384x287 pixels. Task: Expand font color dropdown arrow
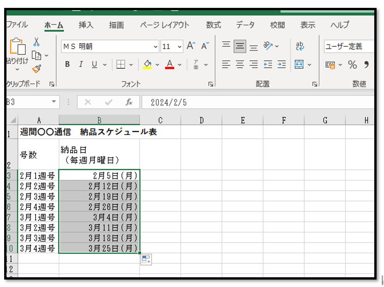pos(180,65)
